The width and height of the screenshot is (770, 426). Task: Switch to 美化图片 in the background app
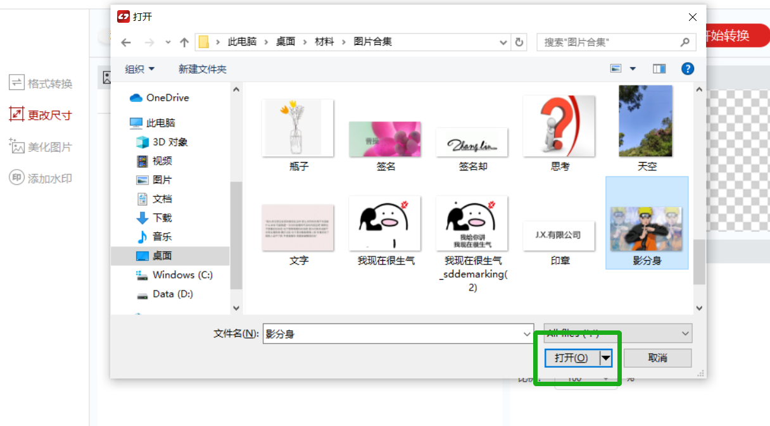pos(41,147)
